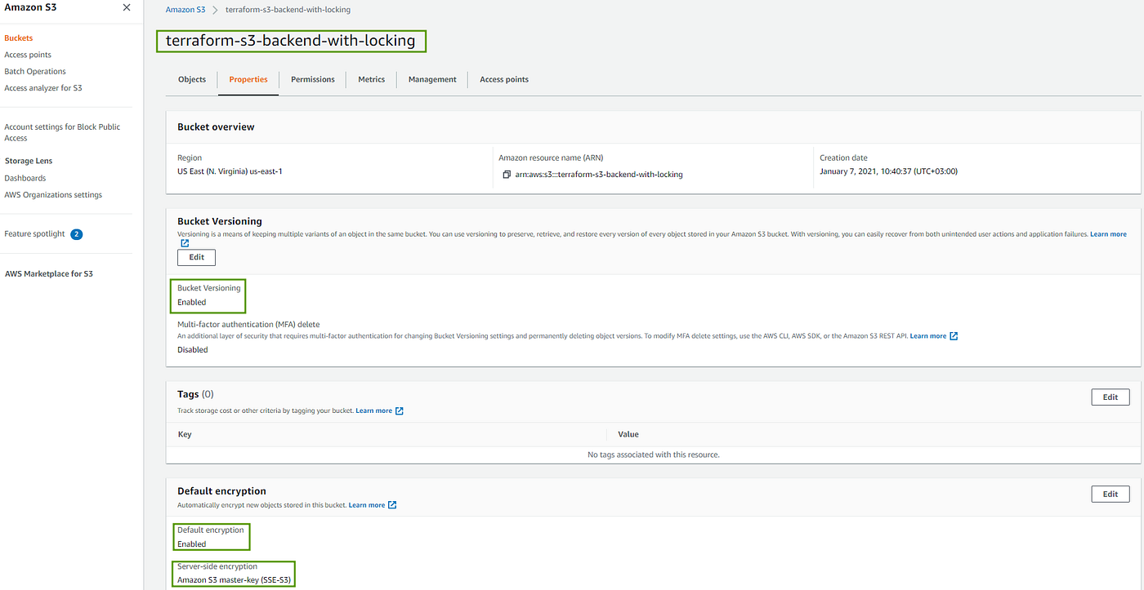Switch to the Access points tab
The image size is (1144, 590).
click(504, 79)
